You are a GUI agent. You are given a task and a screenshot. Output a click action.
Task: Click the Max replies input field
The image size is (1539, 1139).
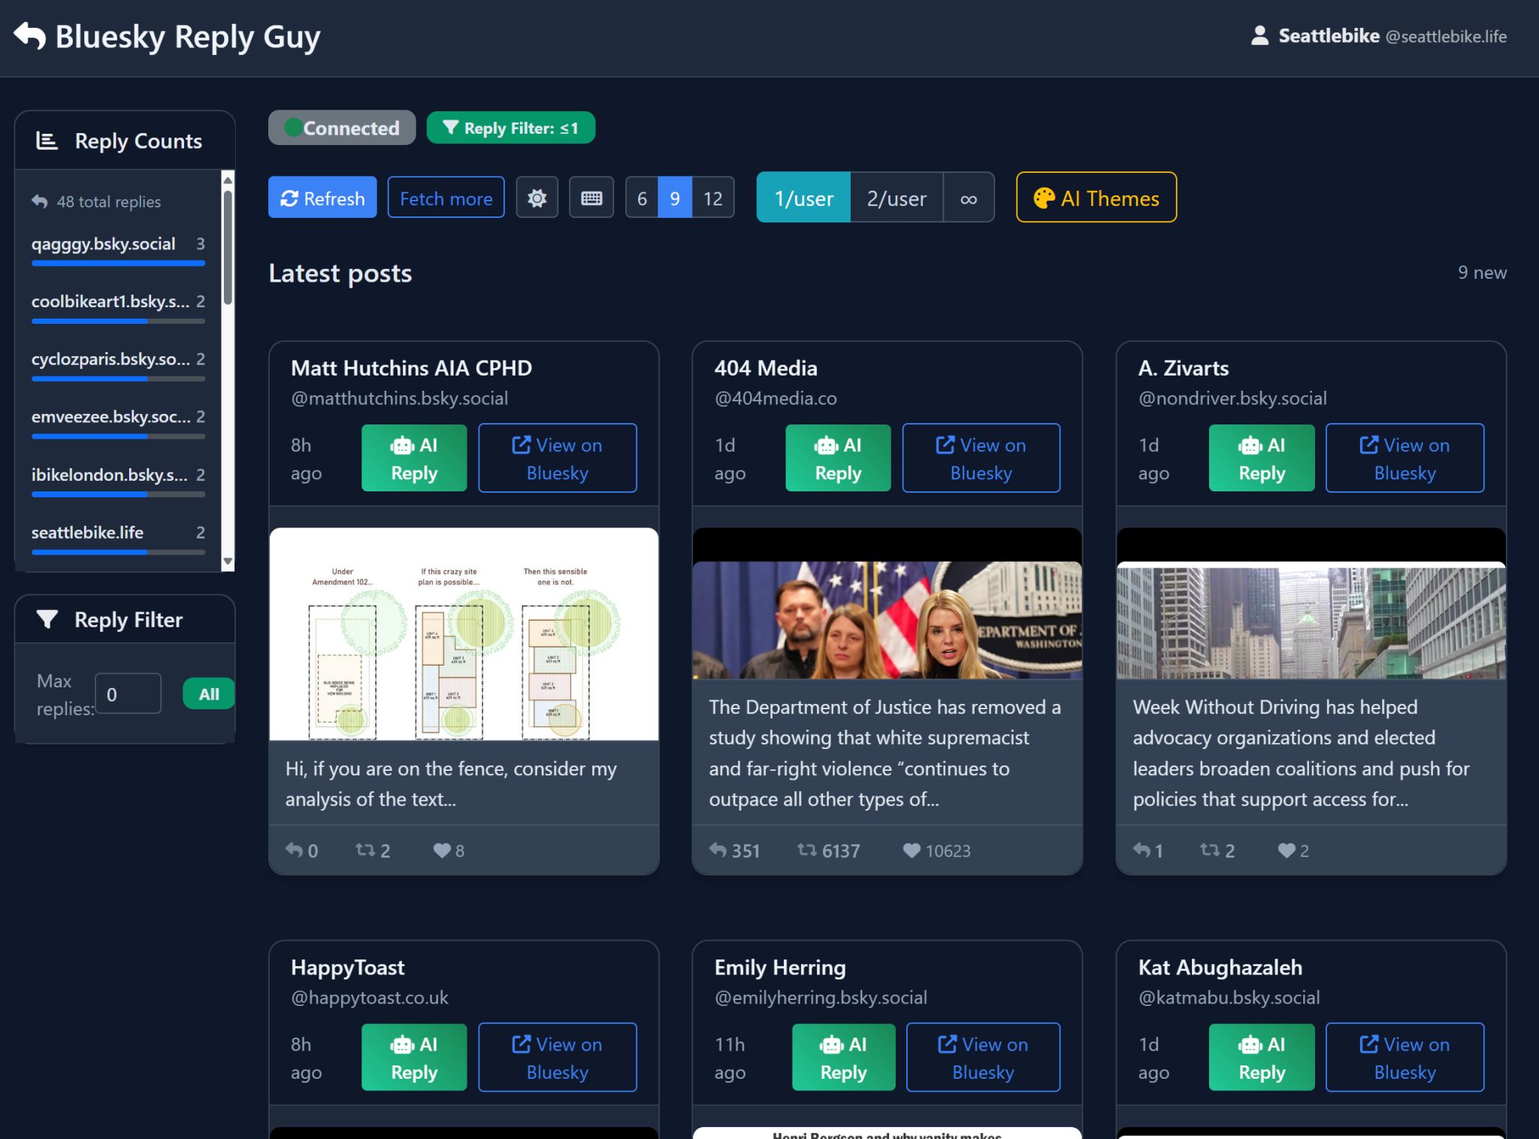pos(128,693)
